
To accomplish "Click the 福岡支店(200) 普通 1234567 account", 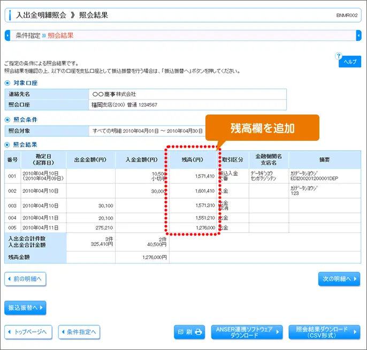I will click(x=124, y=105).
